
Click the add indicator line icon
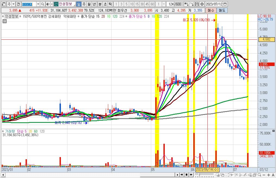tap(192, 4)
